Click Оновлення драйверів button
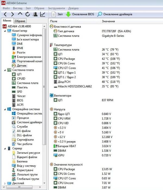The width and height of the screenshot is (163, 190). coord(115,14)
